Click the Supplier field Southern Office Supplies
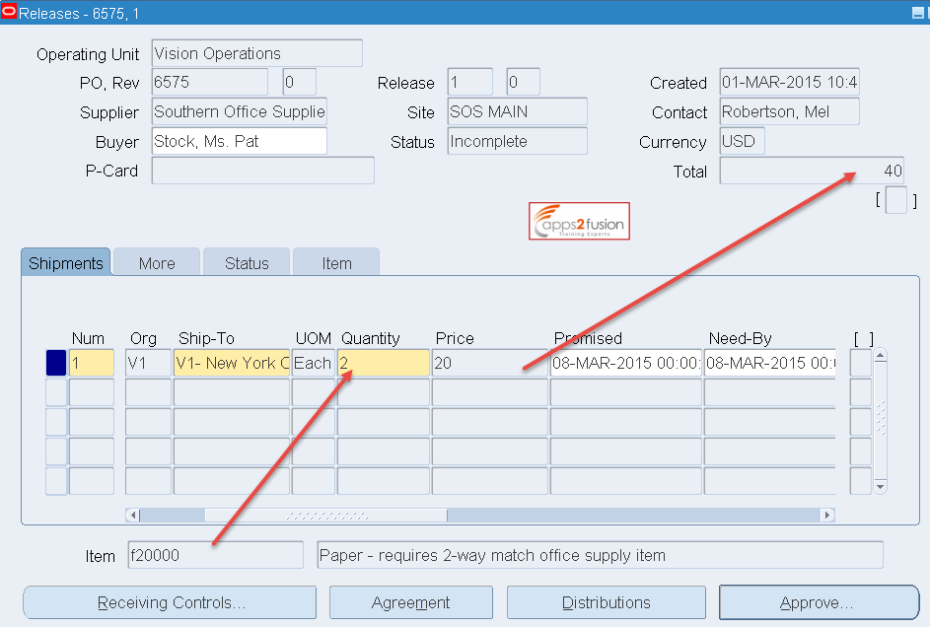The height and width of the screenshot is (627, 930). click(x=239, y=111)
